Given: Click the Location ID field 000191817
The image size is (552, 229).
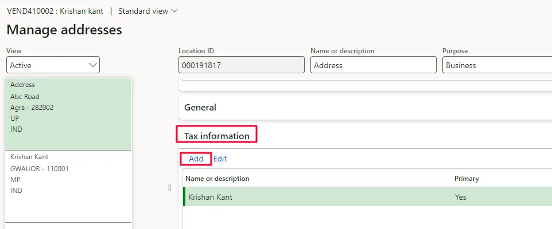Looking at the screenshot, I should pos(242,65).
